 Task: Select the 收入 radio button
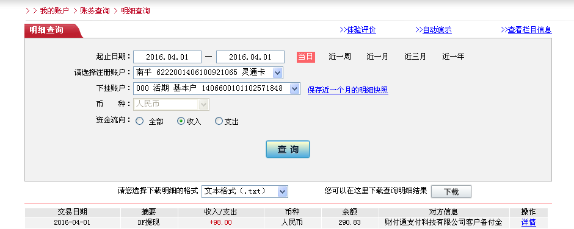(181, 121)
